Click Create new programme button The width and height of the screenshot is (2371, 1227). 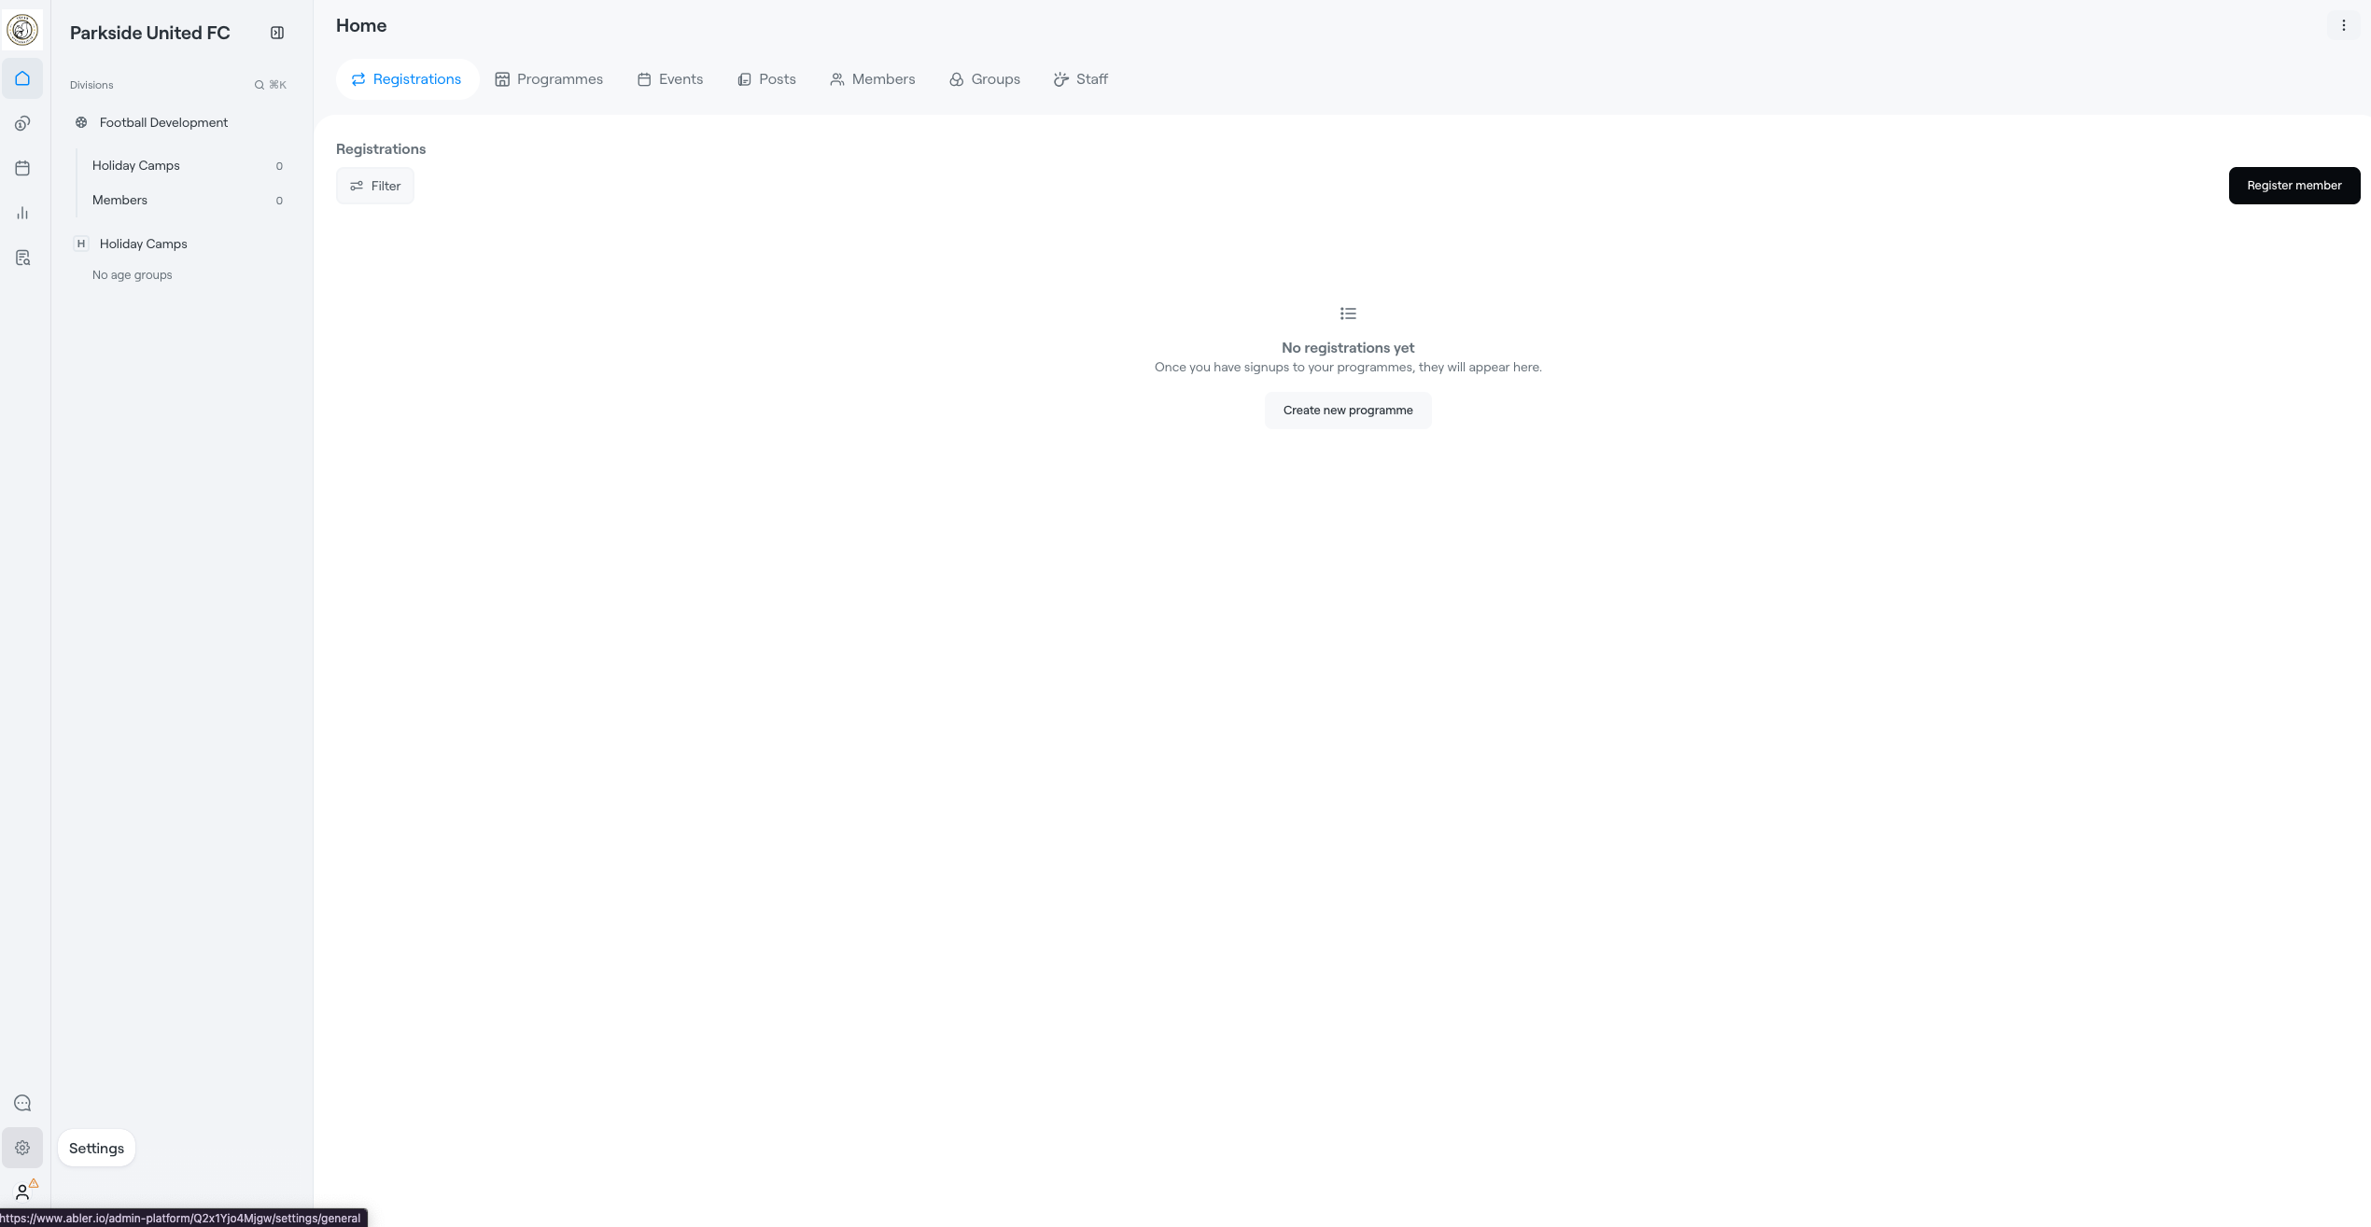pos(1347,410)
